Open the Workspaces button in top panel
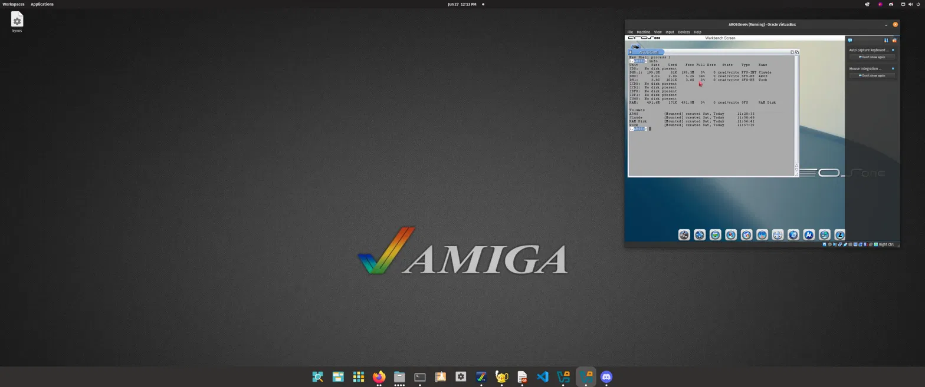 (14, 4)
